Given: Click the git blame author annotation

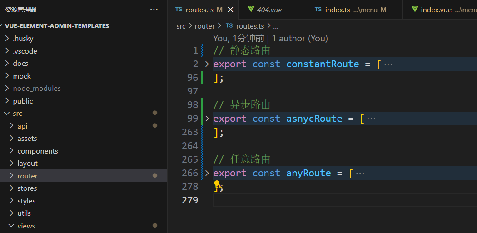Looking at the screenshot, I should [270, 39].
